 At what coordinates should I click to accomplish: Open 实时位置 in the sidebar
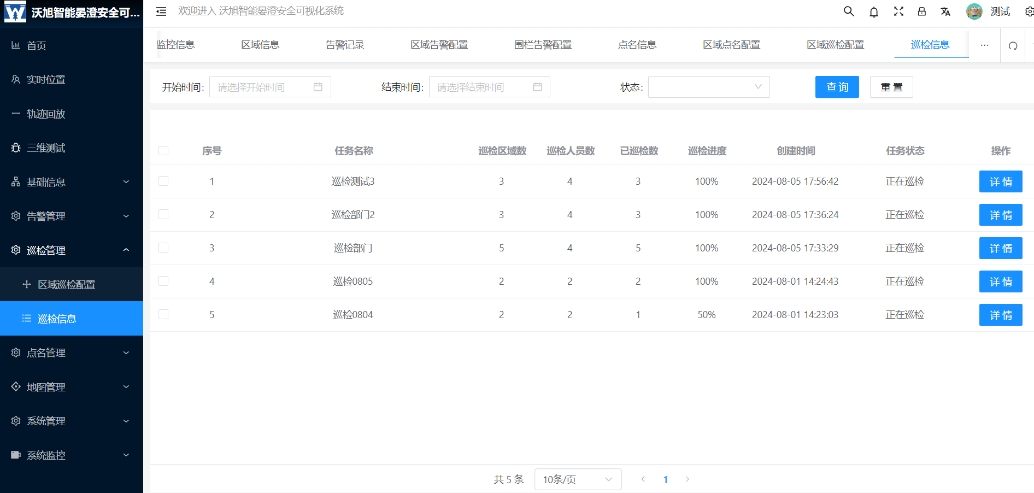coord(46,79)
